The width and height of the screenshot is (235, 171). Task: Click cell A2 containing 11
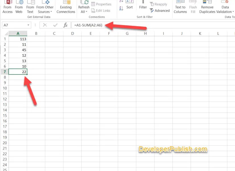[x=18, y=44]
